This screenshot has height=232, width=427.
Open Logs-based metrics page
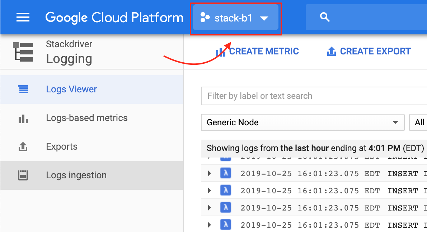point(91,118)
